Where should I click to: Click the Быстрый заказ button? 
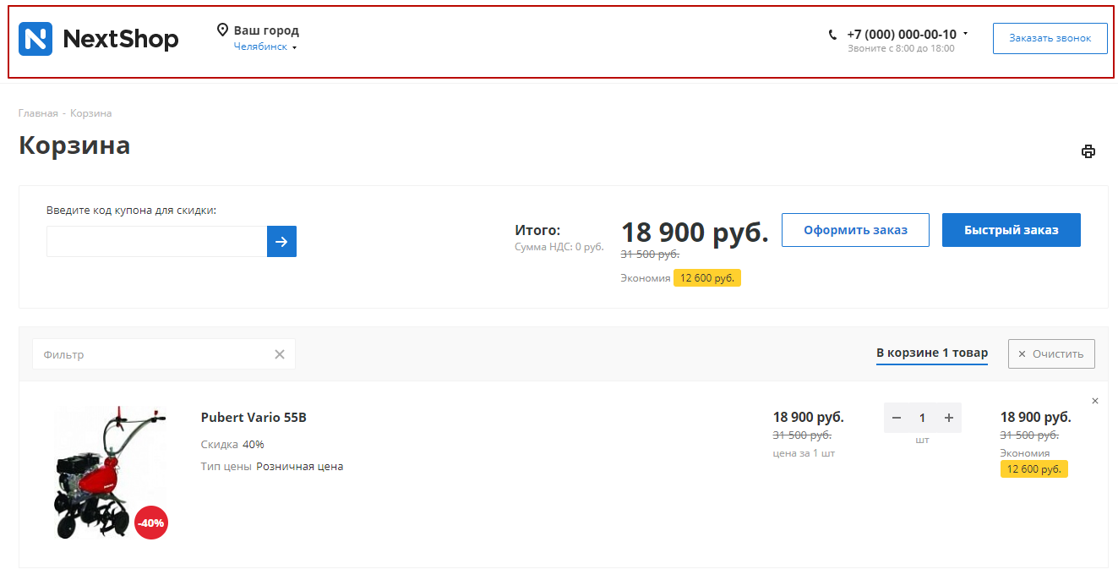tap(1011, 230)
